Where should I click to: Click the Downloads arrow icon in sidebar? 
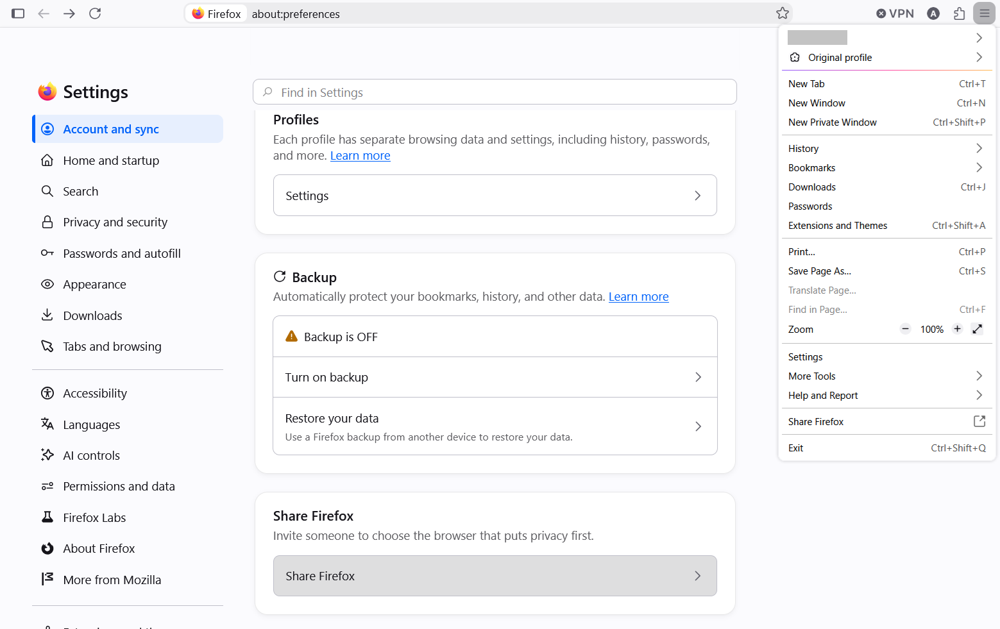[x=47, y=315]
